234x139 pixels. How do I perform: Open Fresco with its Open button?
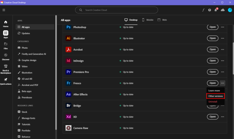coord(213,83)
